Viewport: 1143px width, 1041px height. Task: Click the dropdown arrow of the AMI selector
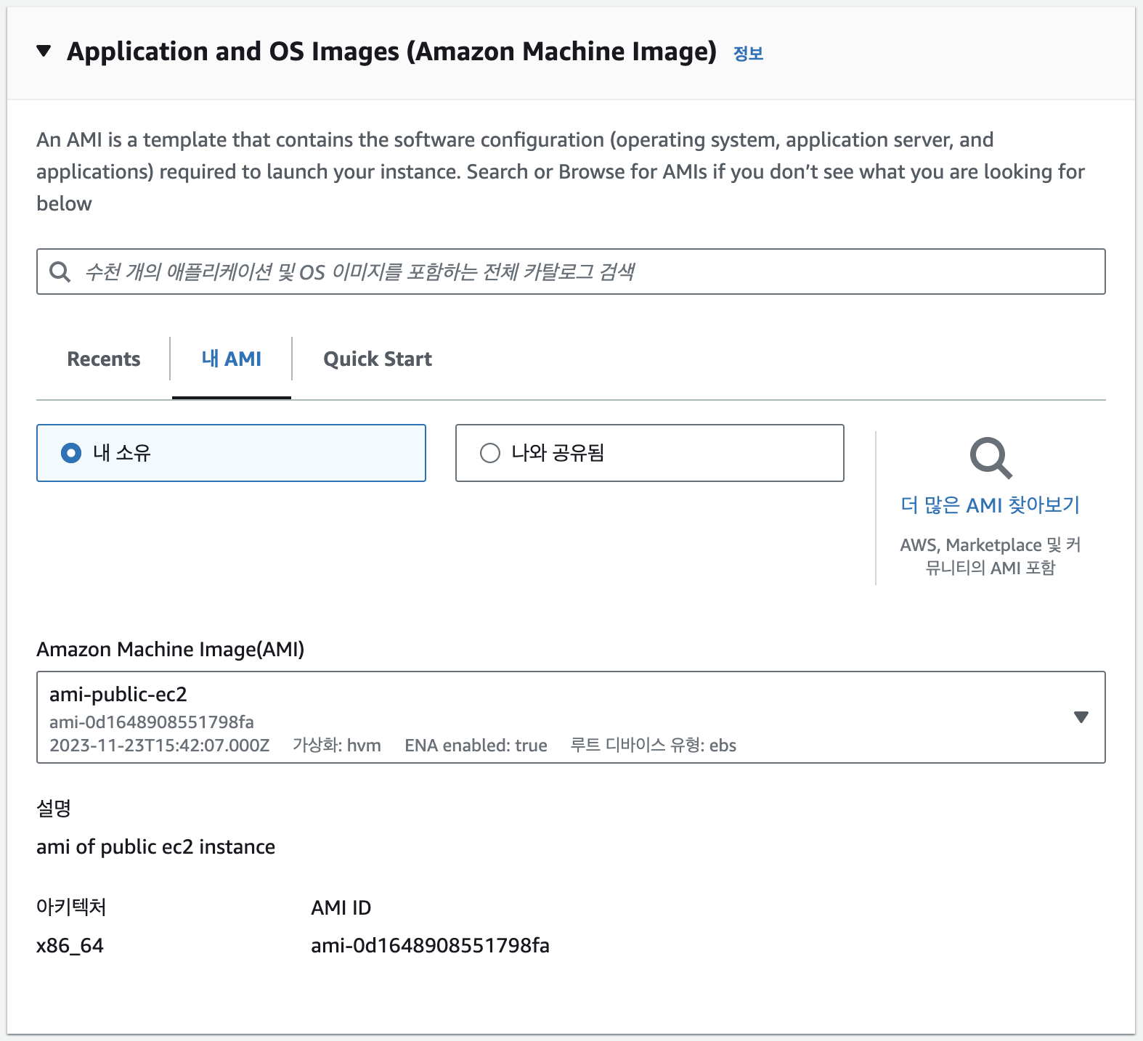coord(1081,717)
